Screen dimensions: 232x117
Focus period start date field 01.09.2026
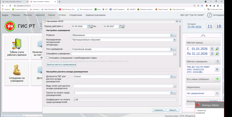[x=79, y=26]
